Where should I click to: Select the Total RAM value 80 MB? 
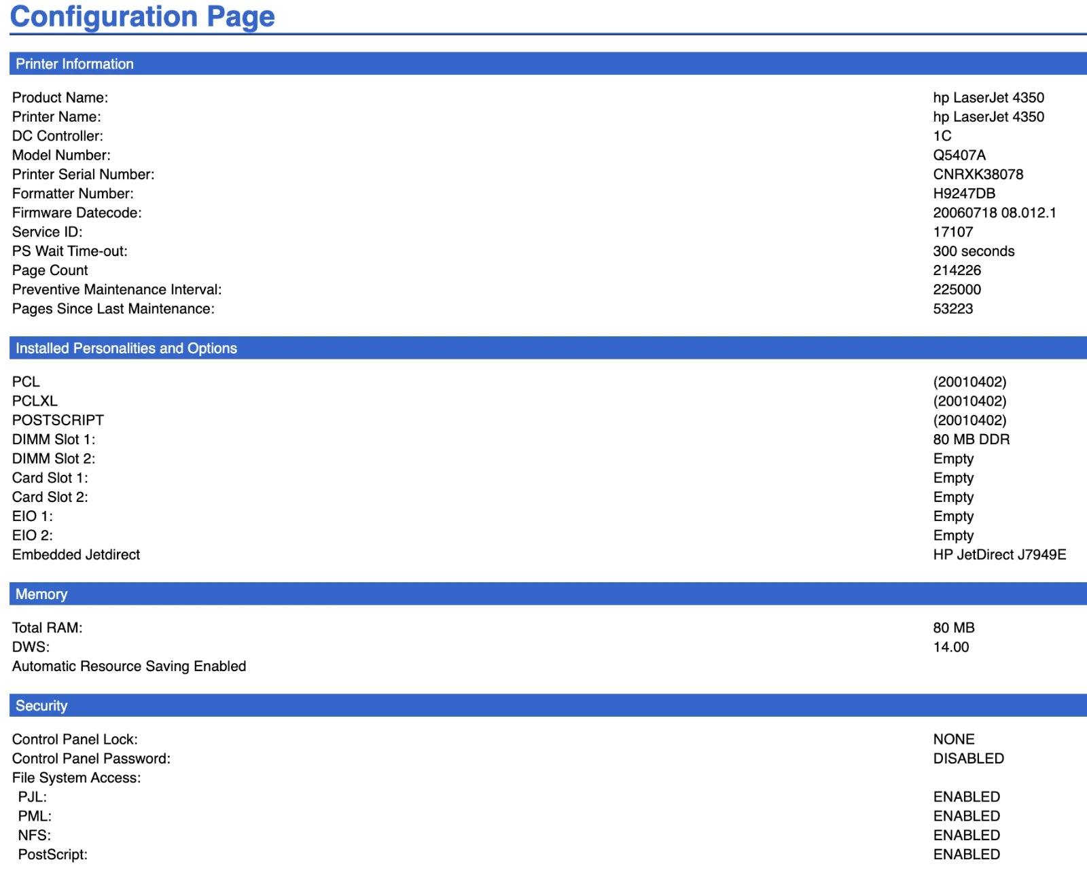point(953,628)
